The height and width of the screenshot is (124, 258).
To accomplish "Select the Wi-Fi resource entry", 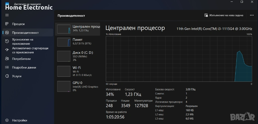I will click(78, 71).
